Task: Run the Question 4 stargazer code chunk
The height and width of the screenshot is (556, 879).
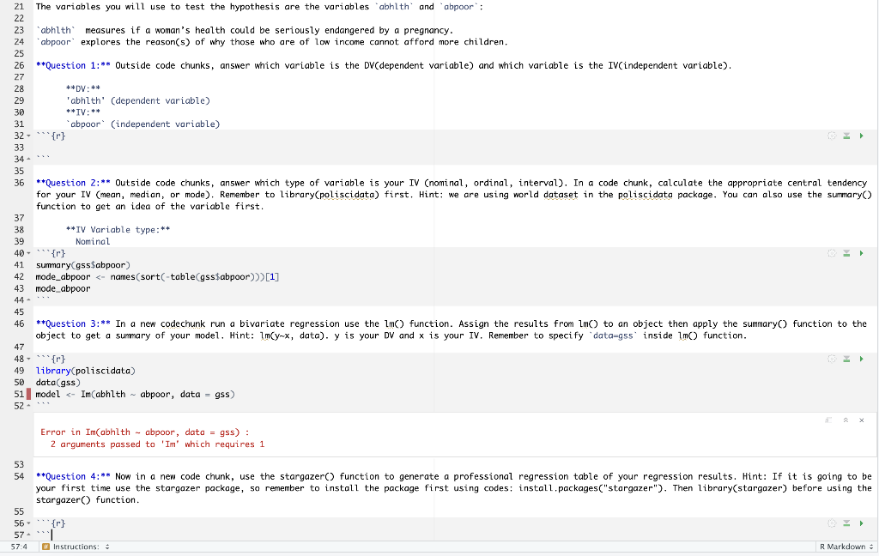Action: click(x=861, y=523)
